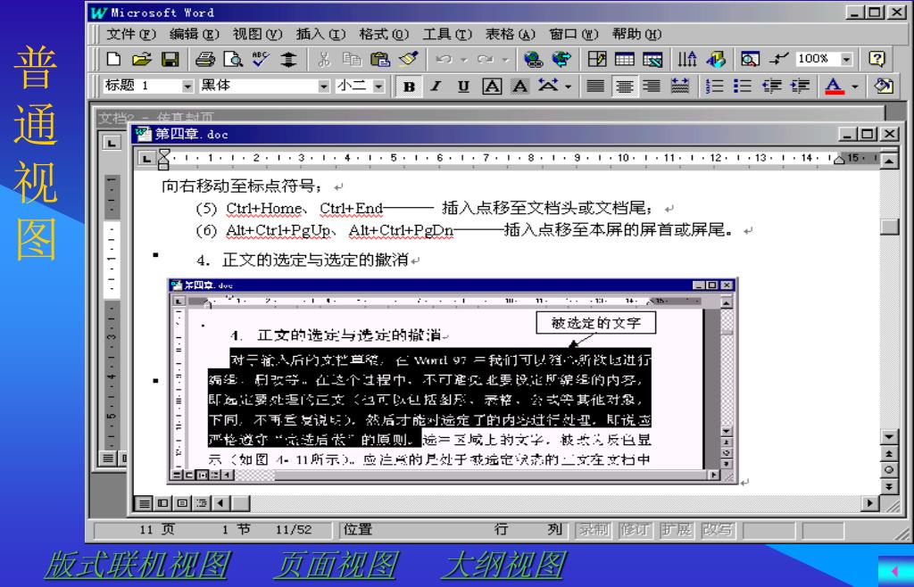Decrease the paragraph indent
The image size is (914, 587).
click(772, 87)
